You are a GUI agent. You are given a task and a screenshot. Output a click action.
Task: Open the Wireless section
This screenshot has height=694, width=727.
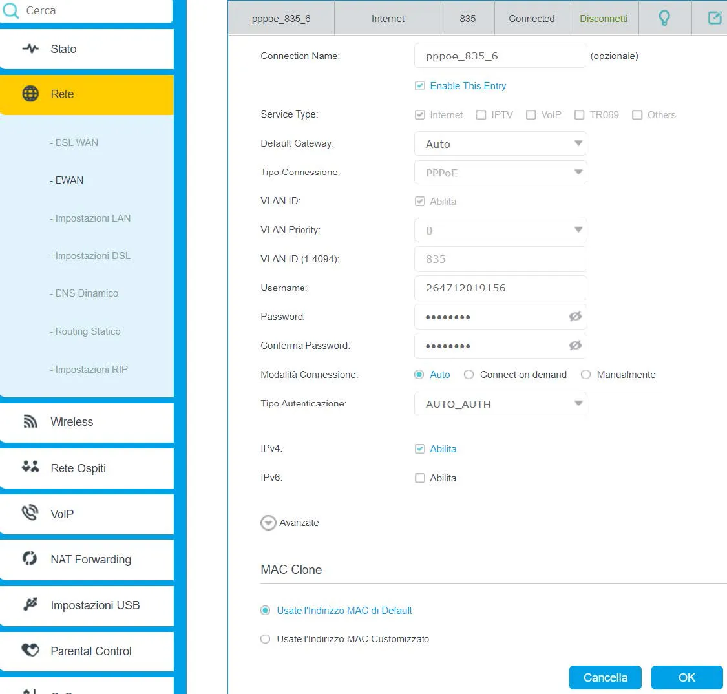[x=72, y=422]
